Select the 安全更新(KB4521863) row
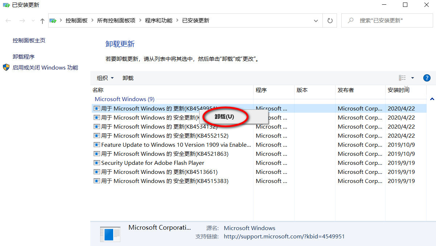 (259, 154)
